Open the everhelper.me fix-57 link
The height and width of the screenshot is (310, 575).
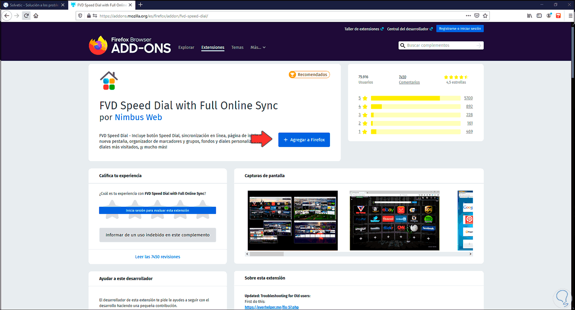coord(272,307)
